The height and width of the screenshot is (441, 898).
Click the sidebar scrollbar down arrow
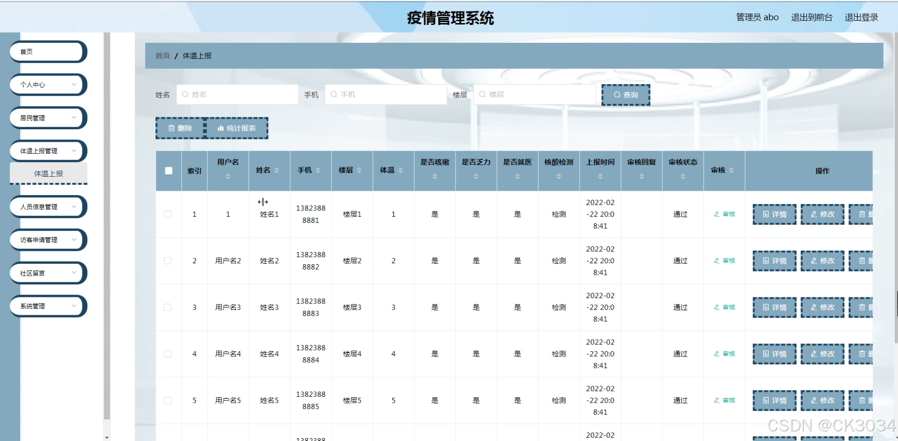point(107,437)
